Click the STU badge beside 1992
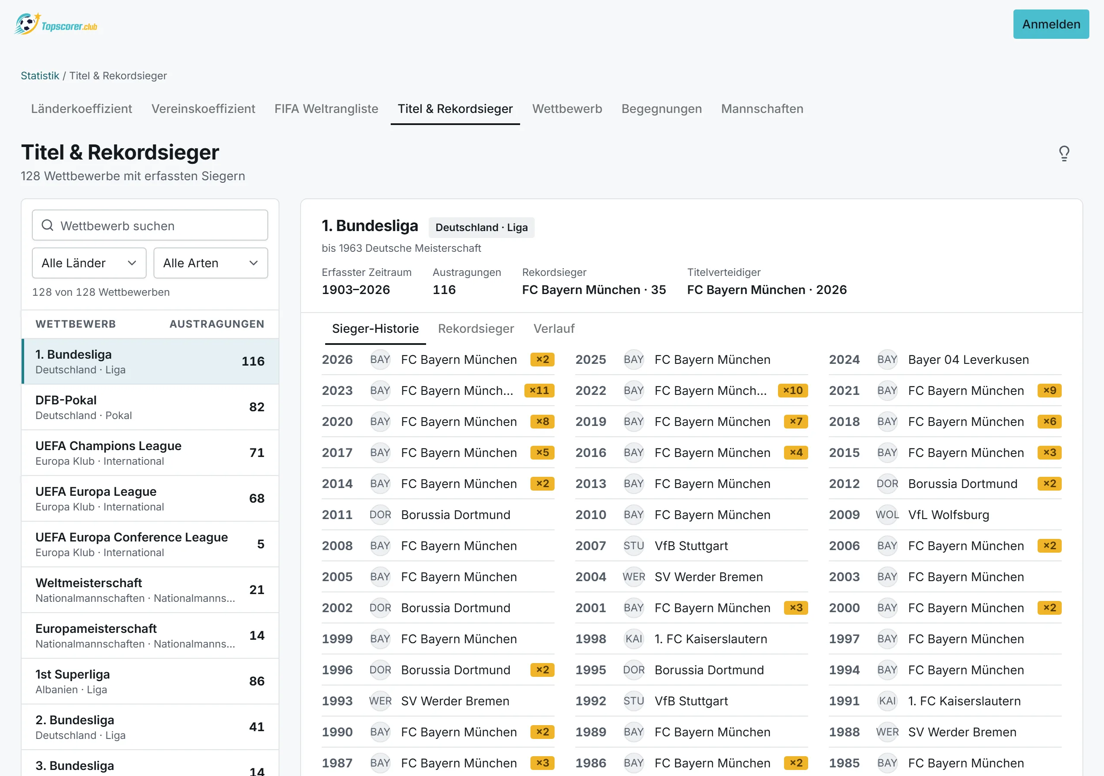The height and width of the screenshot is (776, 1104). tap(634, 701)
